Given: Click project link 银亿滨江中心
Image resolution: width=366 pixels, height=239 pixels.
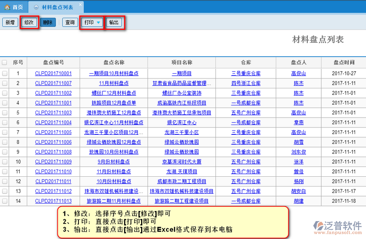Looking at the screenshot, I should (182, 123).
